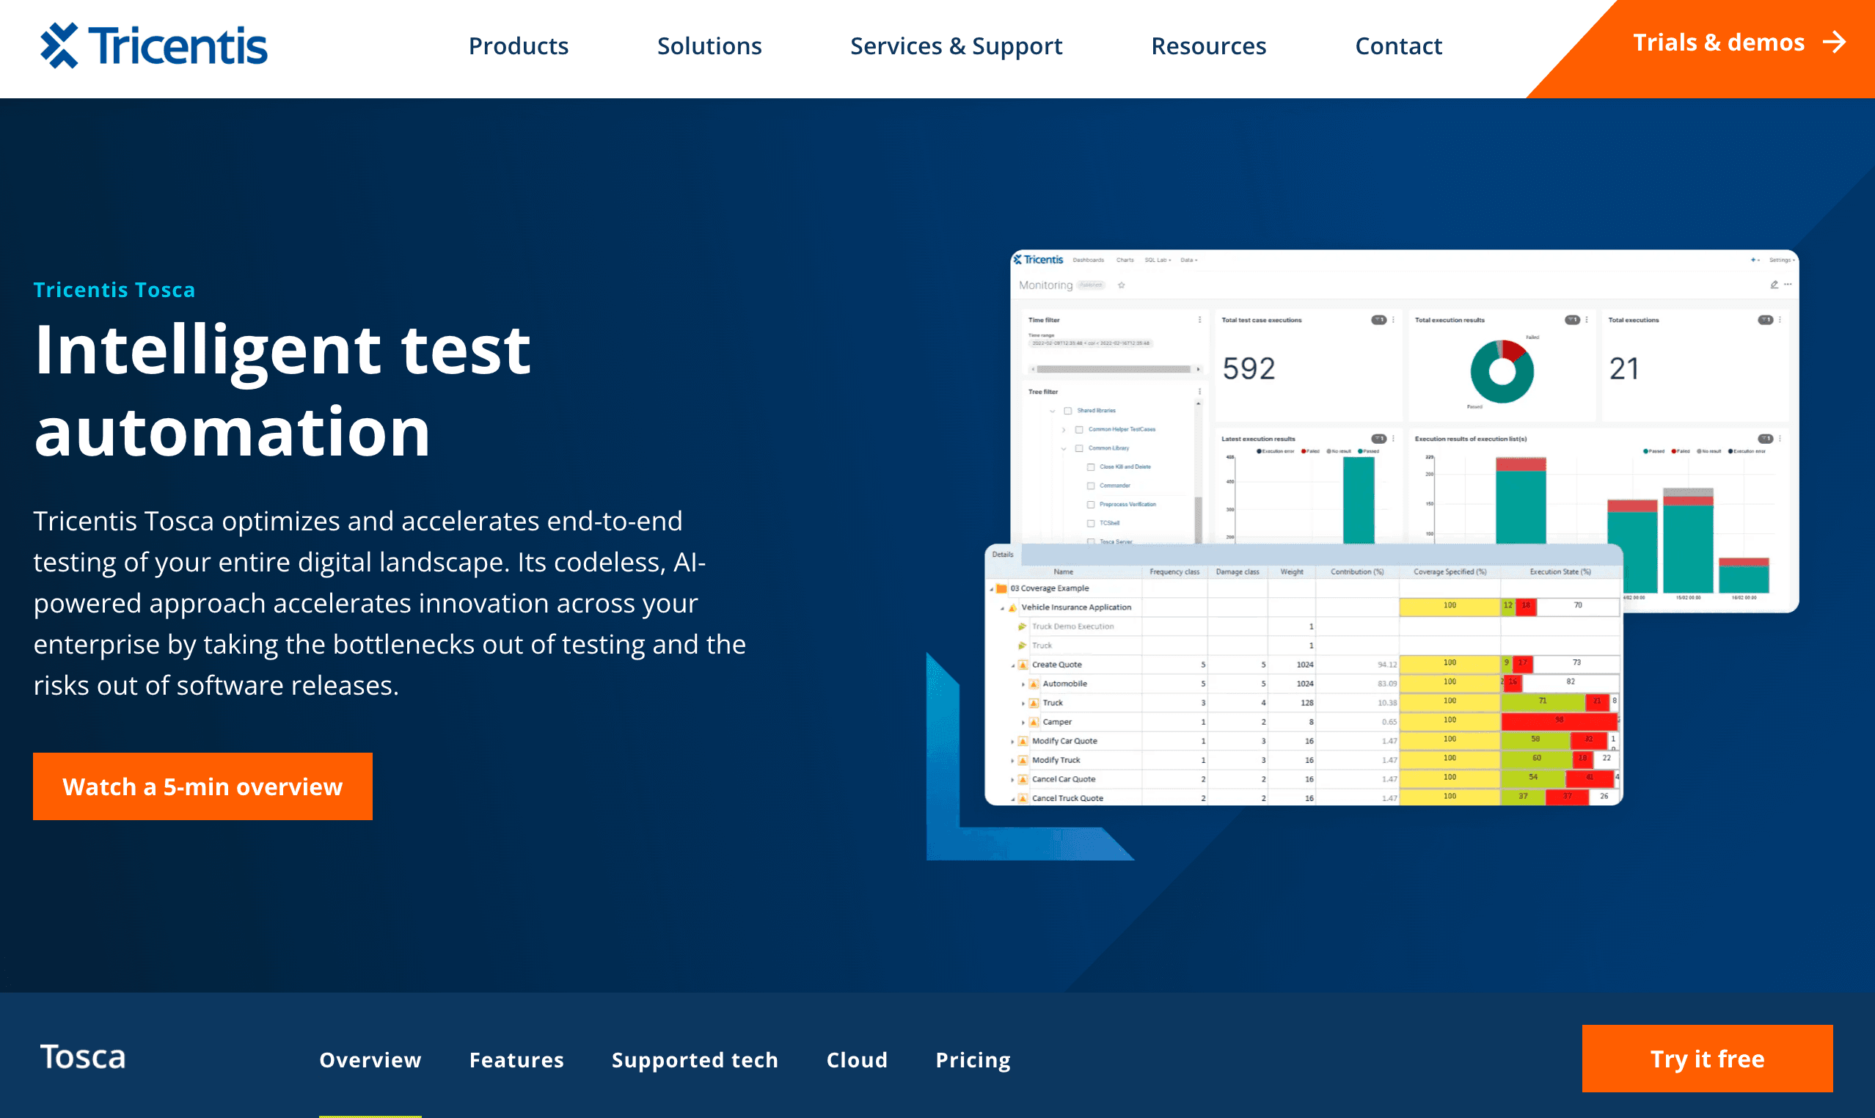The height and width of the screenshot is (1118, 1875).
Task: Expand the Common Helper TestCases node
Action: tap(1064, 429)
